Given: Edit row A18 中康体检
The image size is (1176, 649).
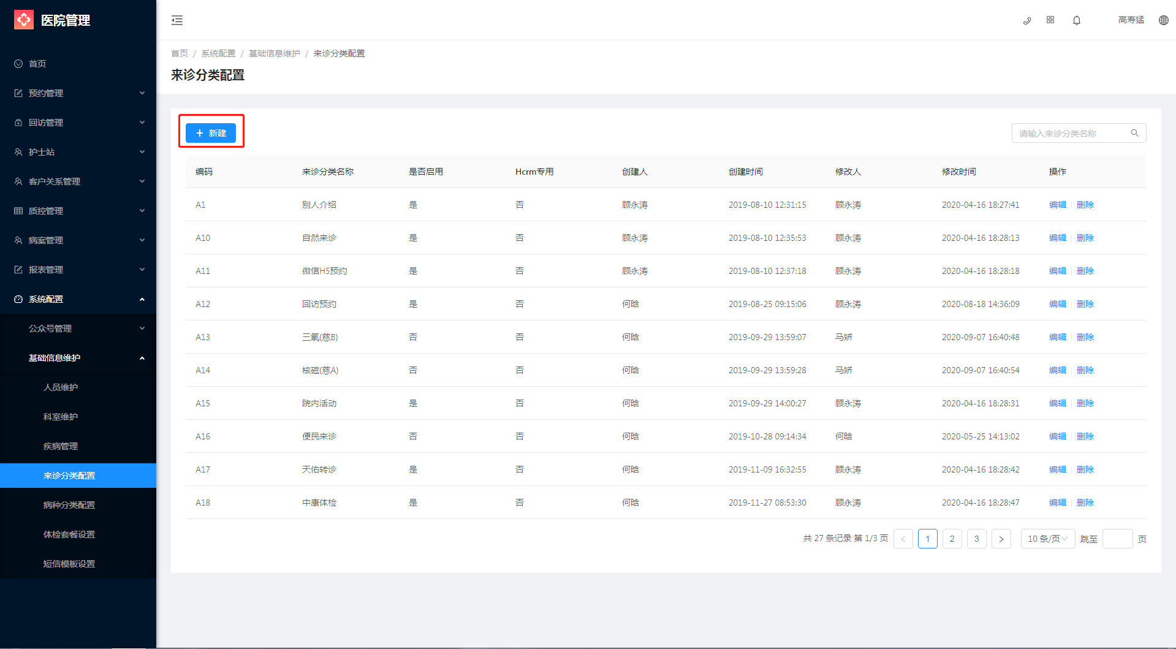Looking at the screenshot, I should [1058, 503].
